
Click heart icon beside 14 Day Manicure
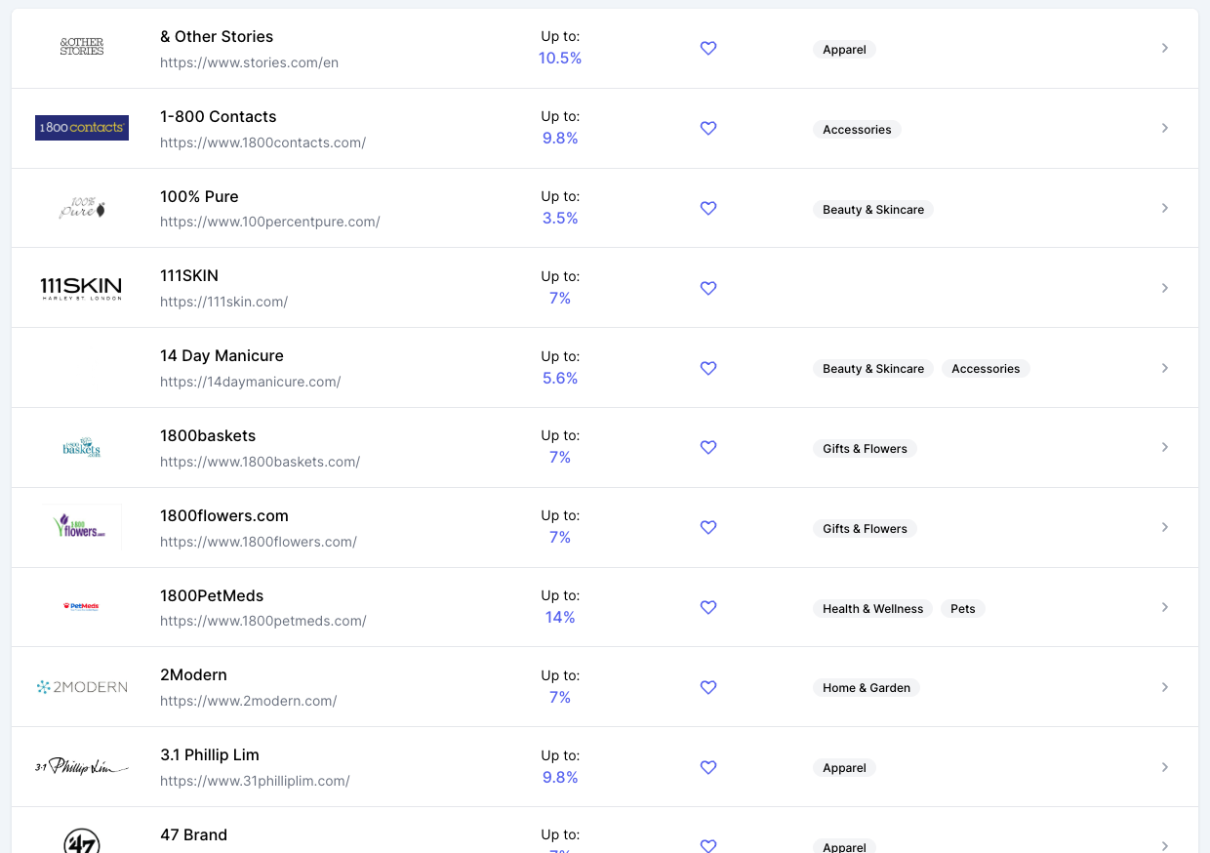point(708,368)
